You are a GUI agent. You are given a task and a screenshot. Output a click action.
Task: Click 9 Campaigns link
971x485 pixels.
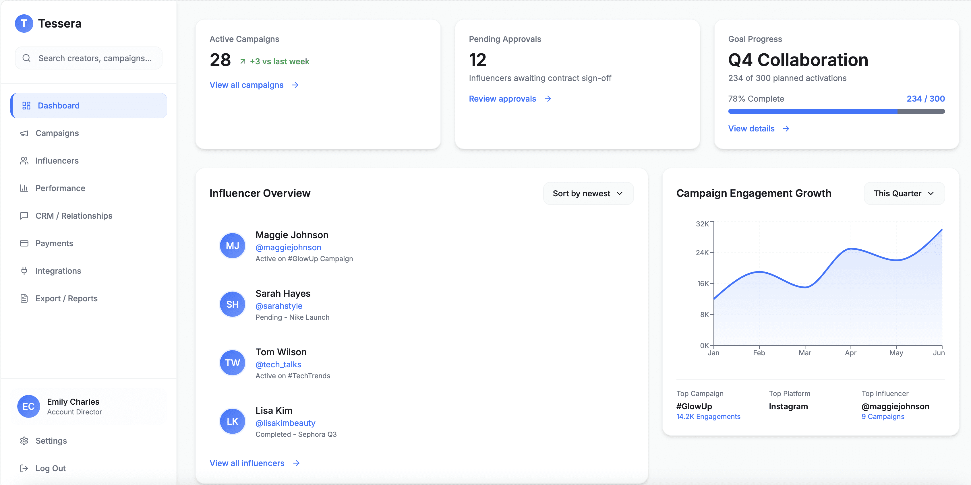pos(883,416)
